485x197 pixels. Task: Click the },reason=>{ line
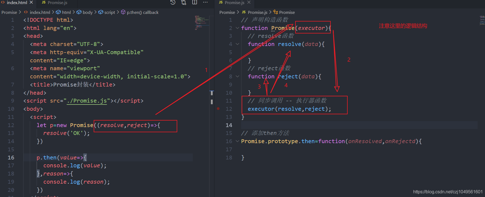click(55, 174)
